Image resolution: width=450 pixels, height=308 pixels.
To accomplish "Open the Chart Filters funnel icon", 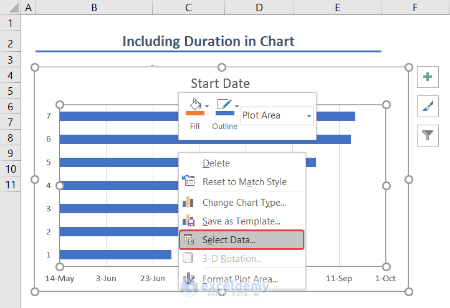I will point(428,135).
